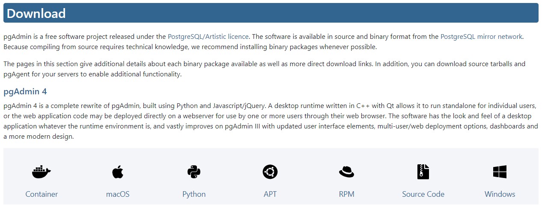This screenshot has width=542, height=207.
Task: Click the pgAdmin 4 heading link
Action: pos(25,92)
